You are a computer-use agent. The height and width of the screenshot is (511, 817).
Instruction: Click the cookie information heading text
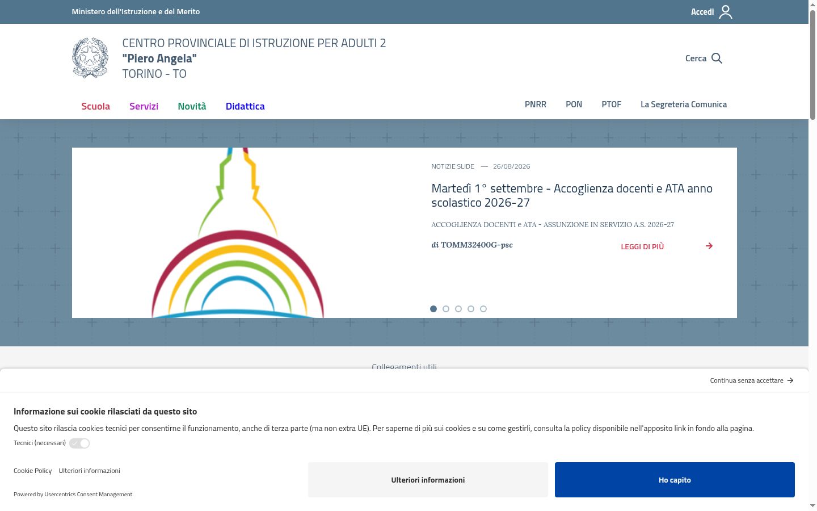pyautogui.click(x=105, y=411)
